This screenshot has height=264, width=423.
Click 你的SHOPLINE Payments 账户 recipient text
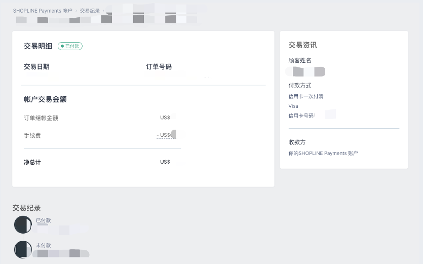tap(323, 154)
